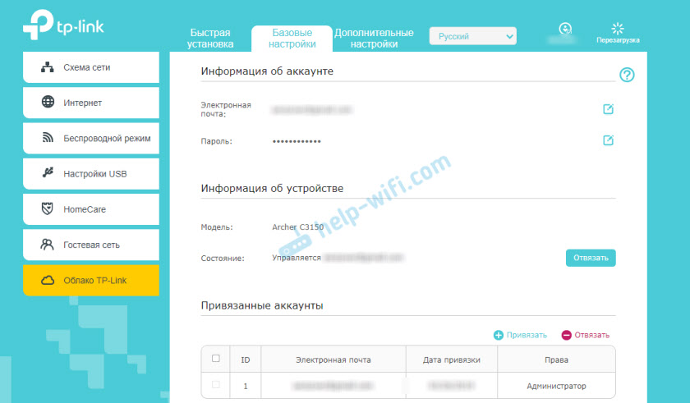Click the green plus Привязать icon

click(x=499, y=335)
